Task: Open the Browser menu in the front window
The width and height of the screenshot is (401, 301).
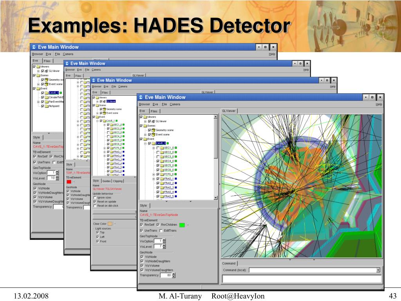Action: pyautogui.click(x=145, y=104)
